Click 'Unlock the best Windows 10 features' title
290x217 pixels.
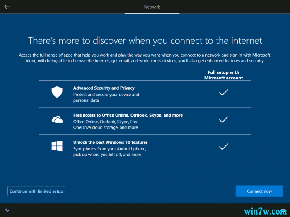coord(111,142)
